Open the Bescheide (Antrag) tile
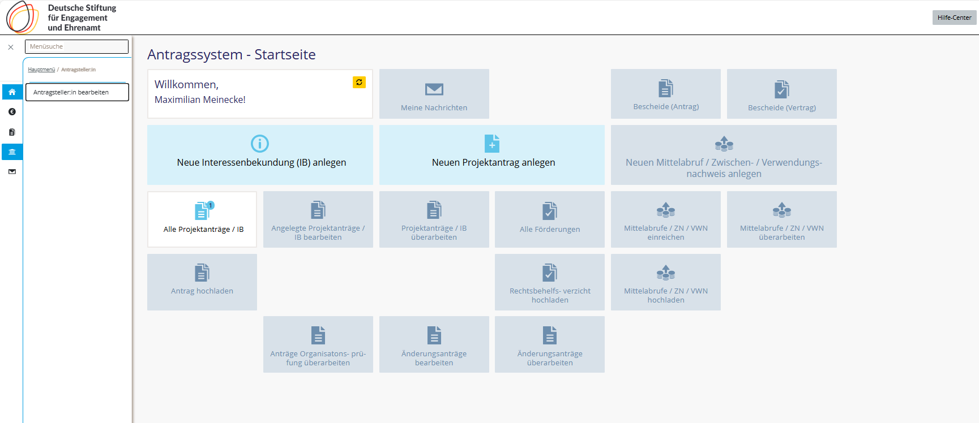Image resolution: width=979 pixels, height=423 pixels. pyautogui.click(x=665, y=94)
